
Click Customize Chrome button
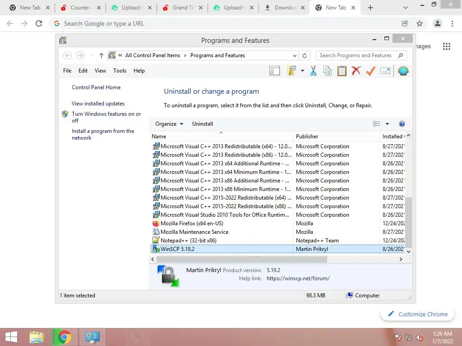point(417,314)
